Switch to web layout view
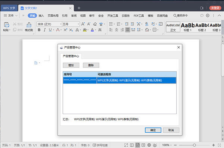224x148 pixels. click(149, 145)
